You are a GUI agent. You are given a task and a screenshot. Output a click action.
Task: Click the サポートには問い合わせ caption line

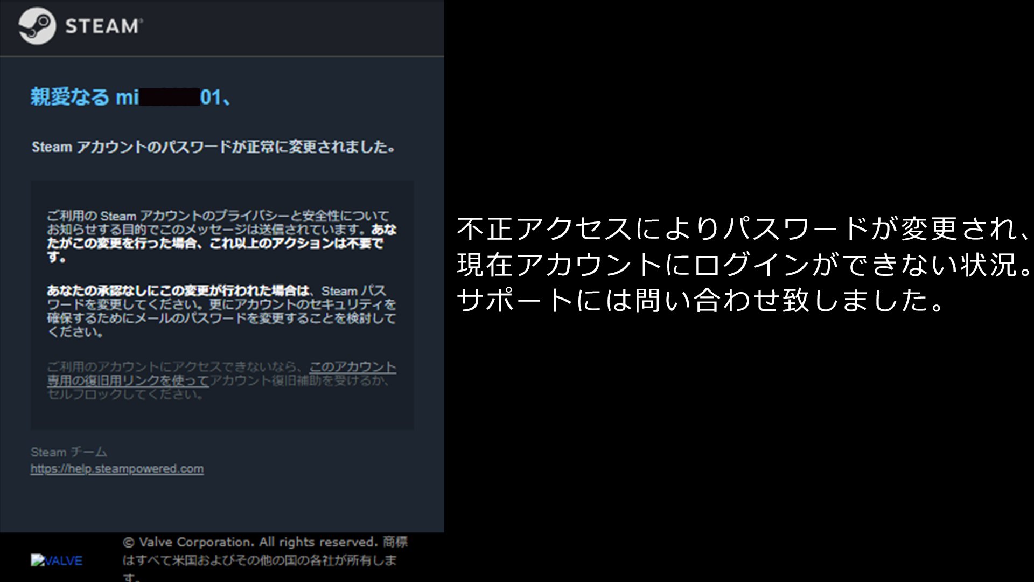point(700,300)
